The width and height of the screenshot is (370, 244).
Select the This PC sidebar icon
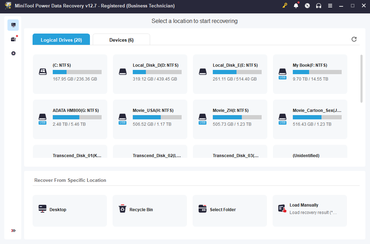point(13,25)
